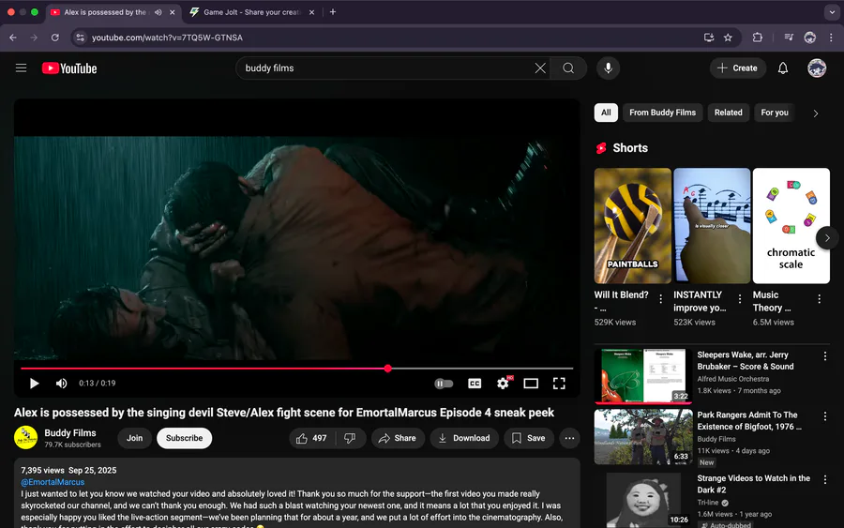Go to the YouTube home logo
Image resolution: width=844 pixels, height=528 pixels.
pyautogui.click(x=69, y=68)
